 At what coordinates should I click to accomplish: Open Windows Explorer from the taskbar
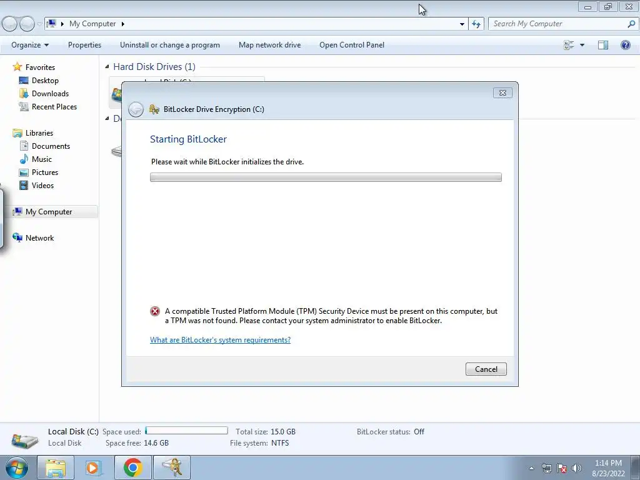(56, 467)
